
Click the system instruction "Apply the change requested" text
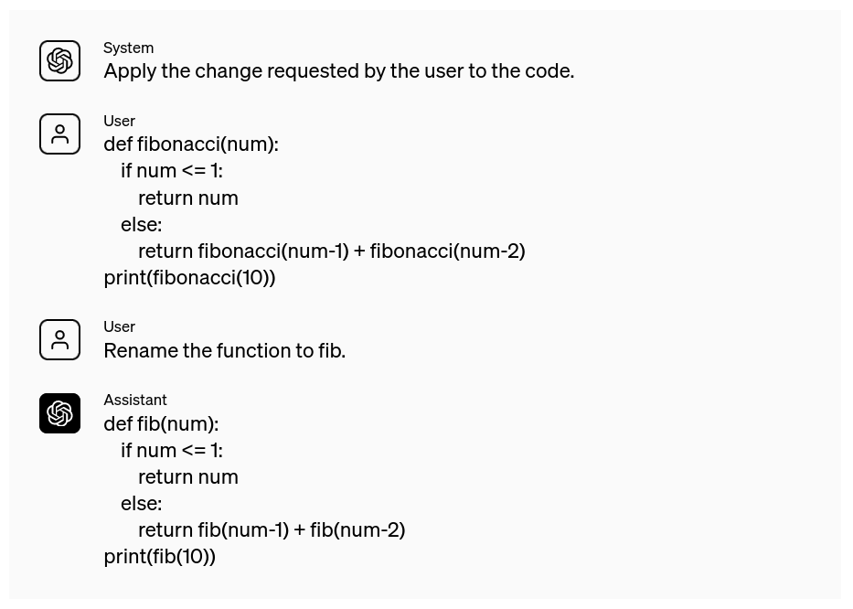[x=338, y=70]
